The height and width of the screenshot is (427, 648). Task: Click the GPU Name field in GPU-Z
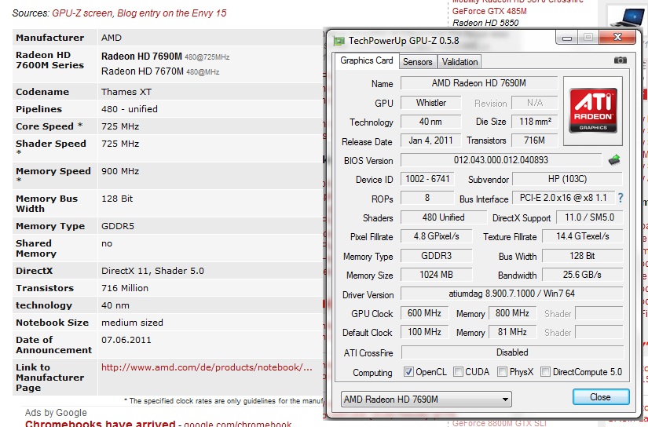point(479,83)
